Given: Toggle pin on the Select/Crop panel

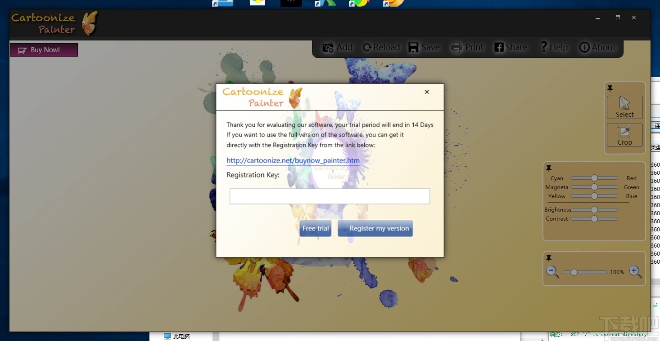Looking at the screenshot, I should click(610, 89).
